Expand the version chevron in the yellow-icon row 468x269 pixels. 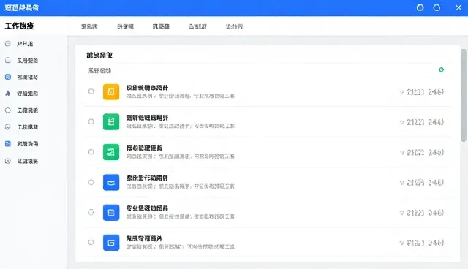[401, 92]
